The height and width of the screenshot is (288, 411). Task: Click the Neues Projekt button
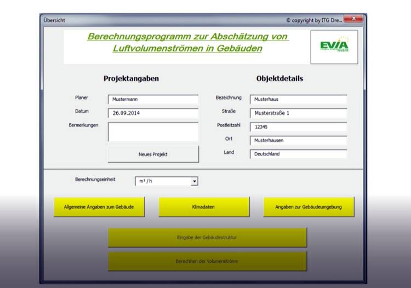[x=153, y=154]
